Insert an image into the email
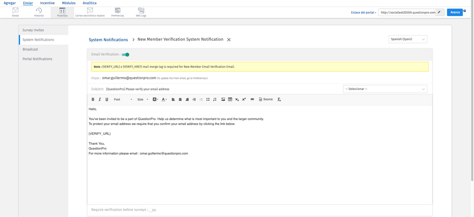474x217 pixels. 223,99
